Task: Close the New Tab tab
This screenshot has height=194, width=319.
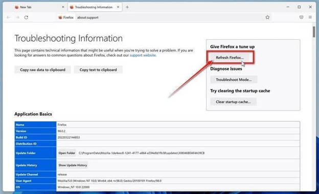Action: (63, 7)
